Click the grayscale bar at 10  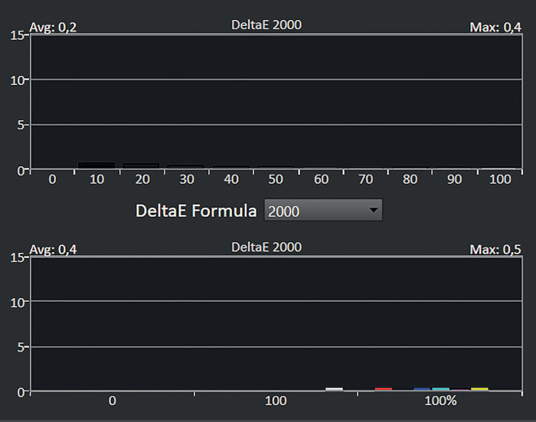96,165
